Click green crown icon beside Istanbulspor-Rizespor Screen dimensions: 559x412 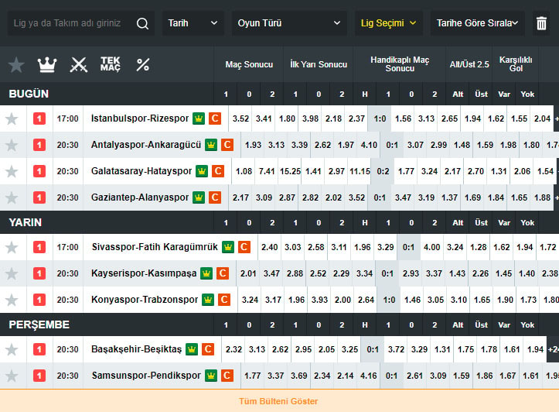click(x=198, y=118)
